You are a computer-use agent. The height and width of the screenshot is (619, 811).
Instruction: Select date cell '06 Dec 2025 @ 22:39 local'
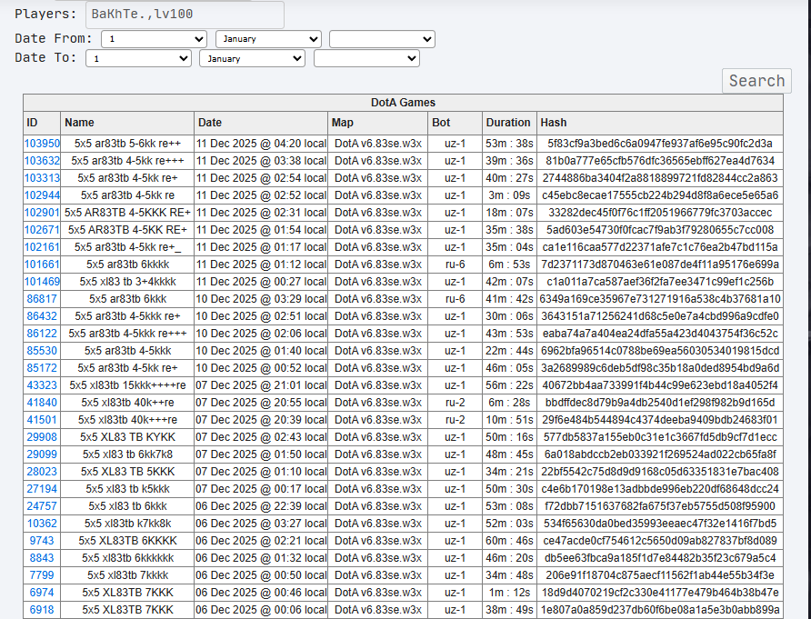[x=261, y=506]
